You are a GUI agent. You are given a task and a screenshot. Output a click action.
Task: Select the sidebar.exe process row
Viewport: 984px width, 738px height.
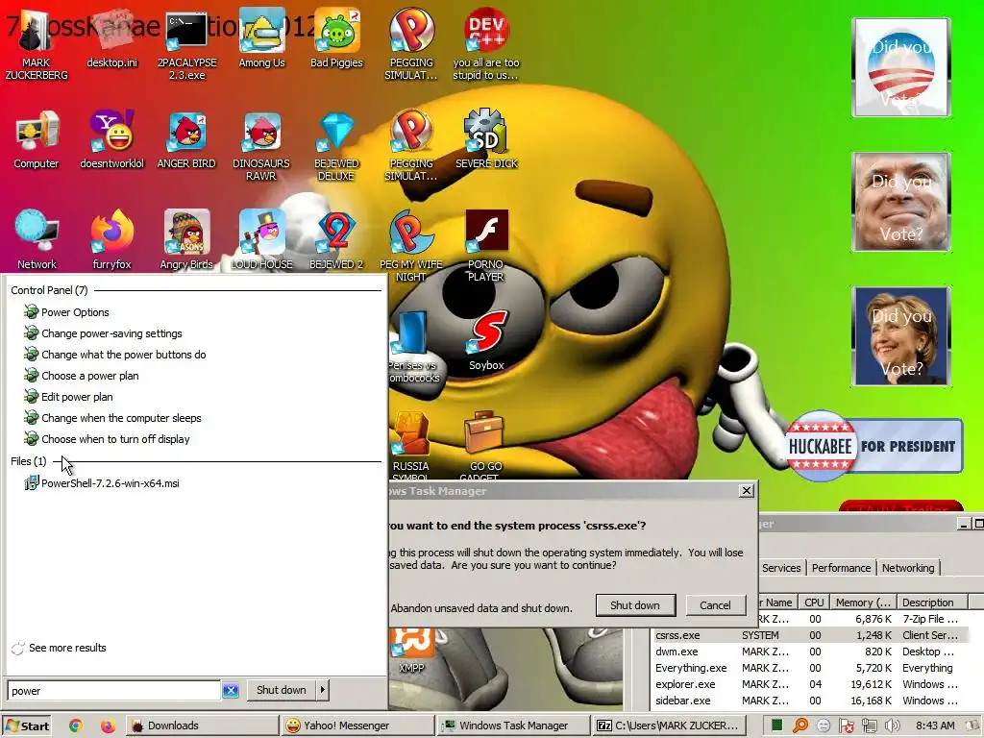pyautogui.click(x=809, y=701)
